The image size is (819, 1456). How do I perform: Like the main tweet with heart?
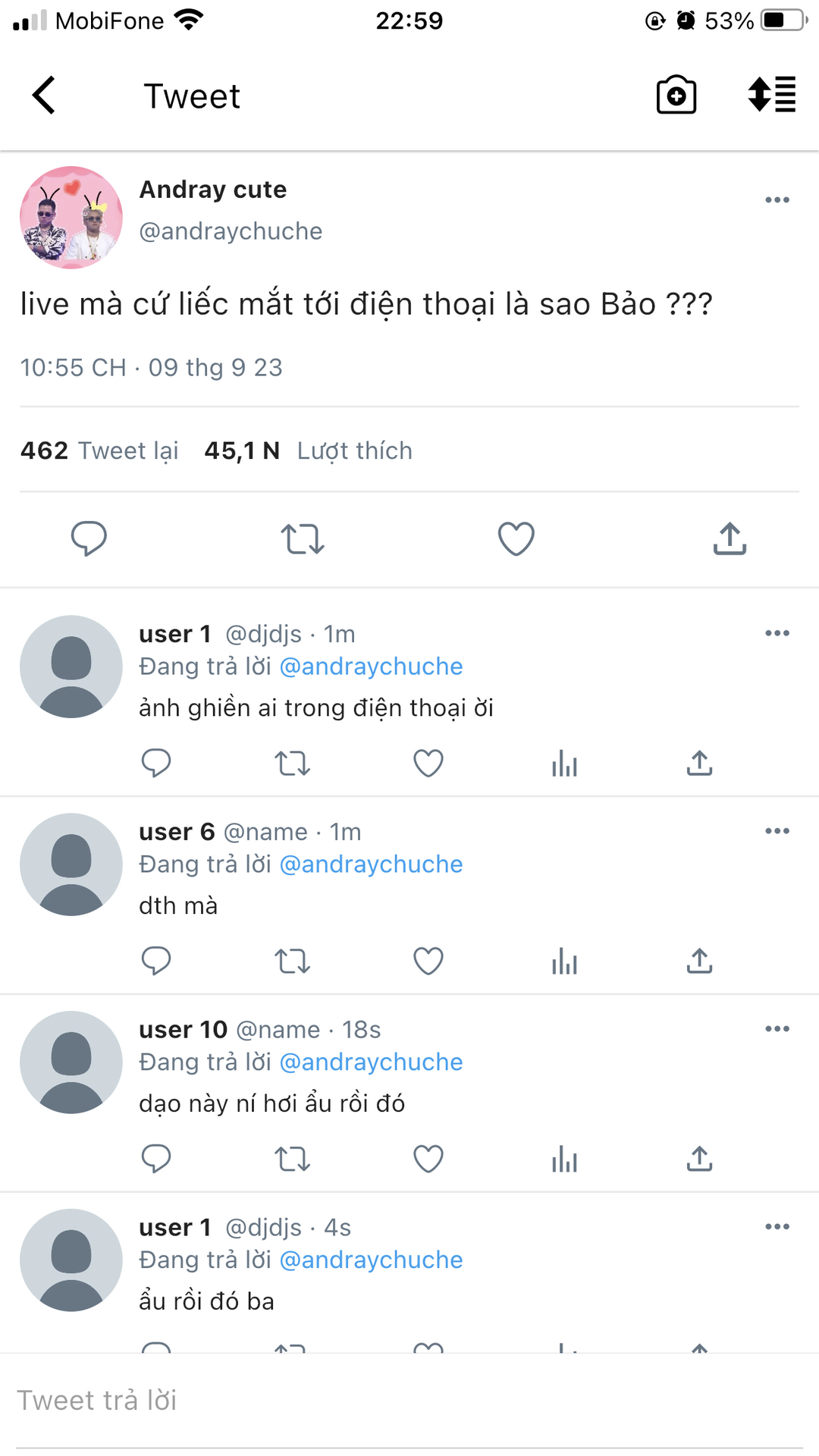pos(516,538)
